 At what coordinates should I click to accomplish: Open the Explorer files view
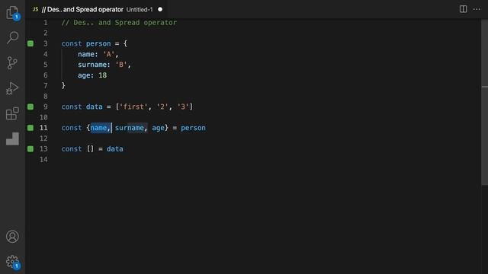[x=12, y=13]
